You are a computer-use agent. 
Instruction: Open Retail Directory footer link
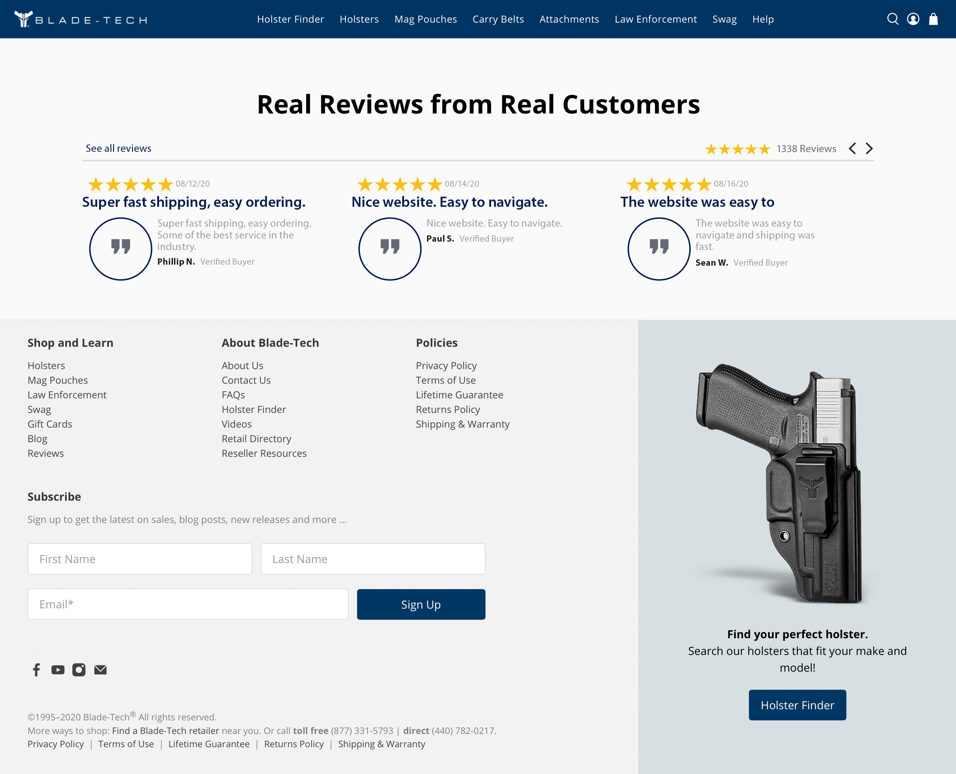point(256,439)
